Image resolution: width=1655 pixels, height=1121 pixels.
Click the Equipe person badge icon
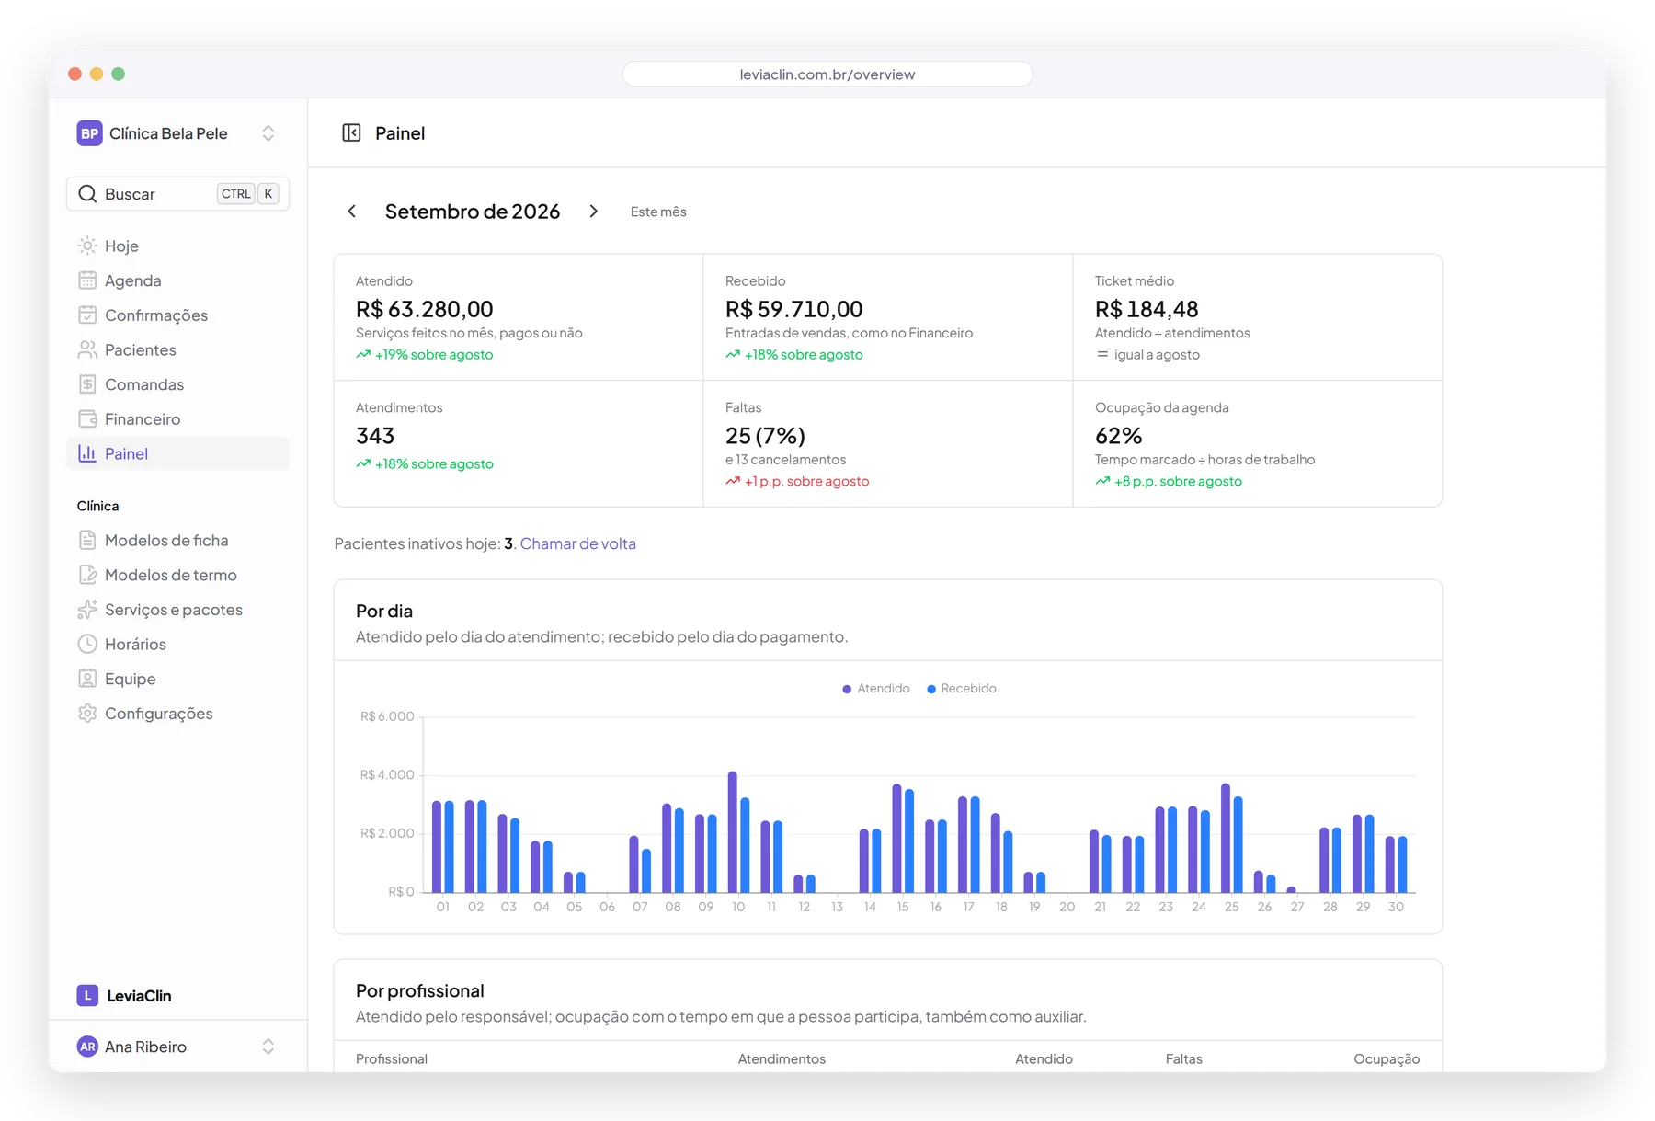coord(87,679)
